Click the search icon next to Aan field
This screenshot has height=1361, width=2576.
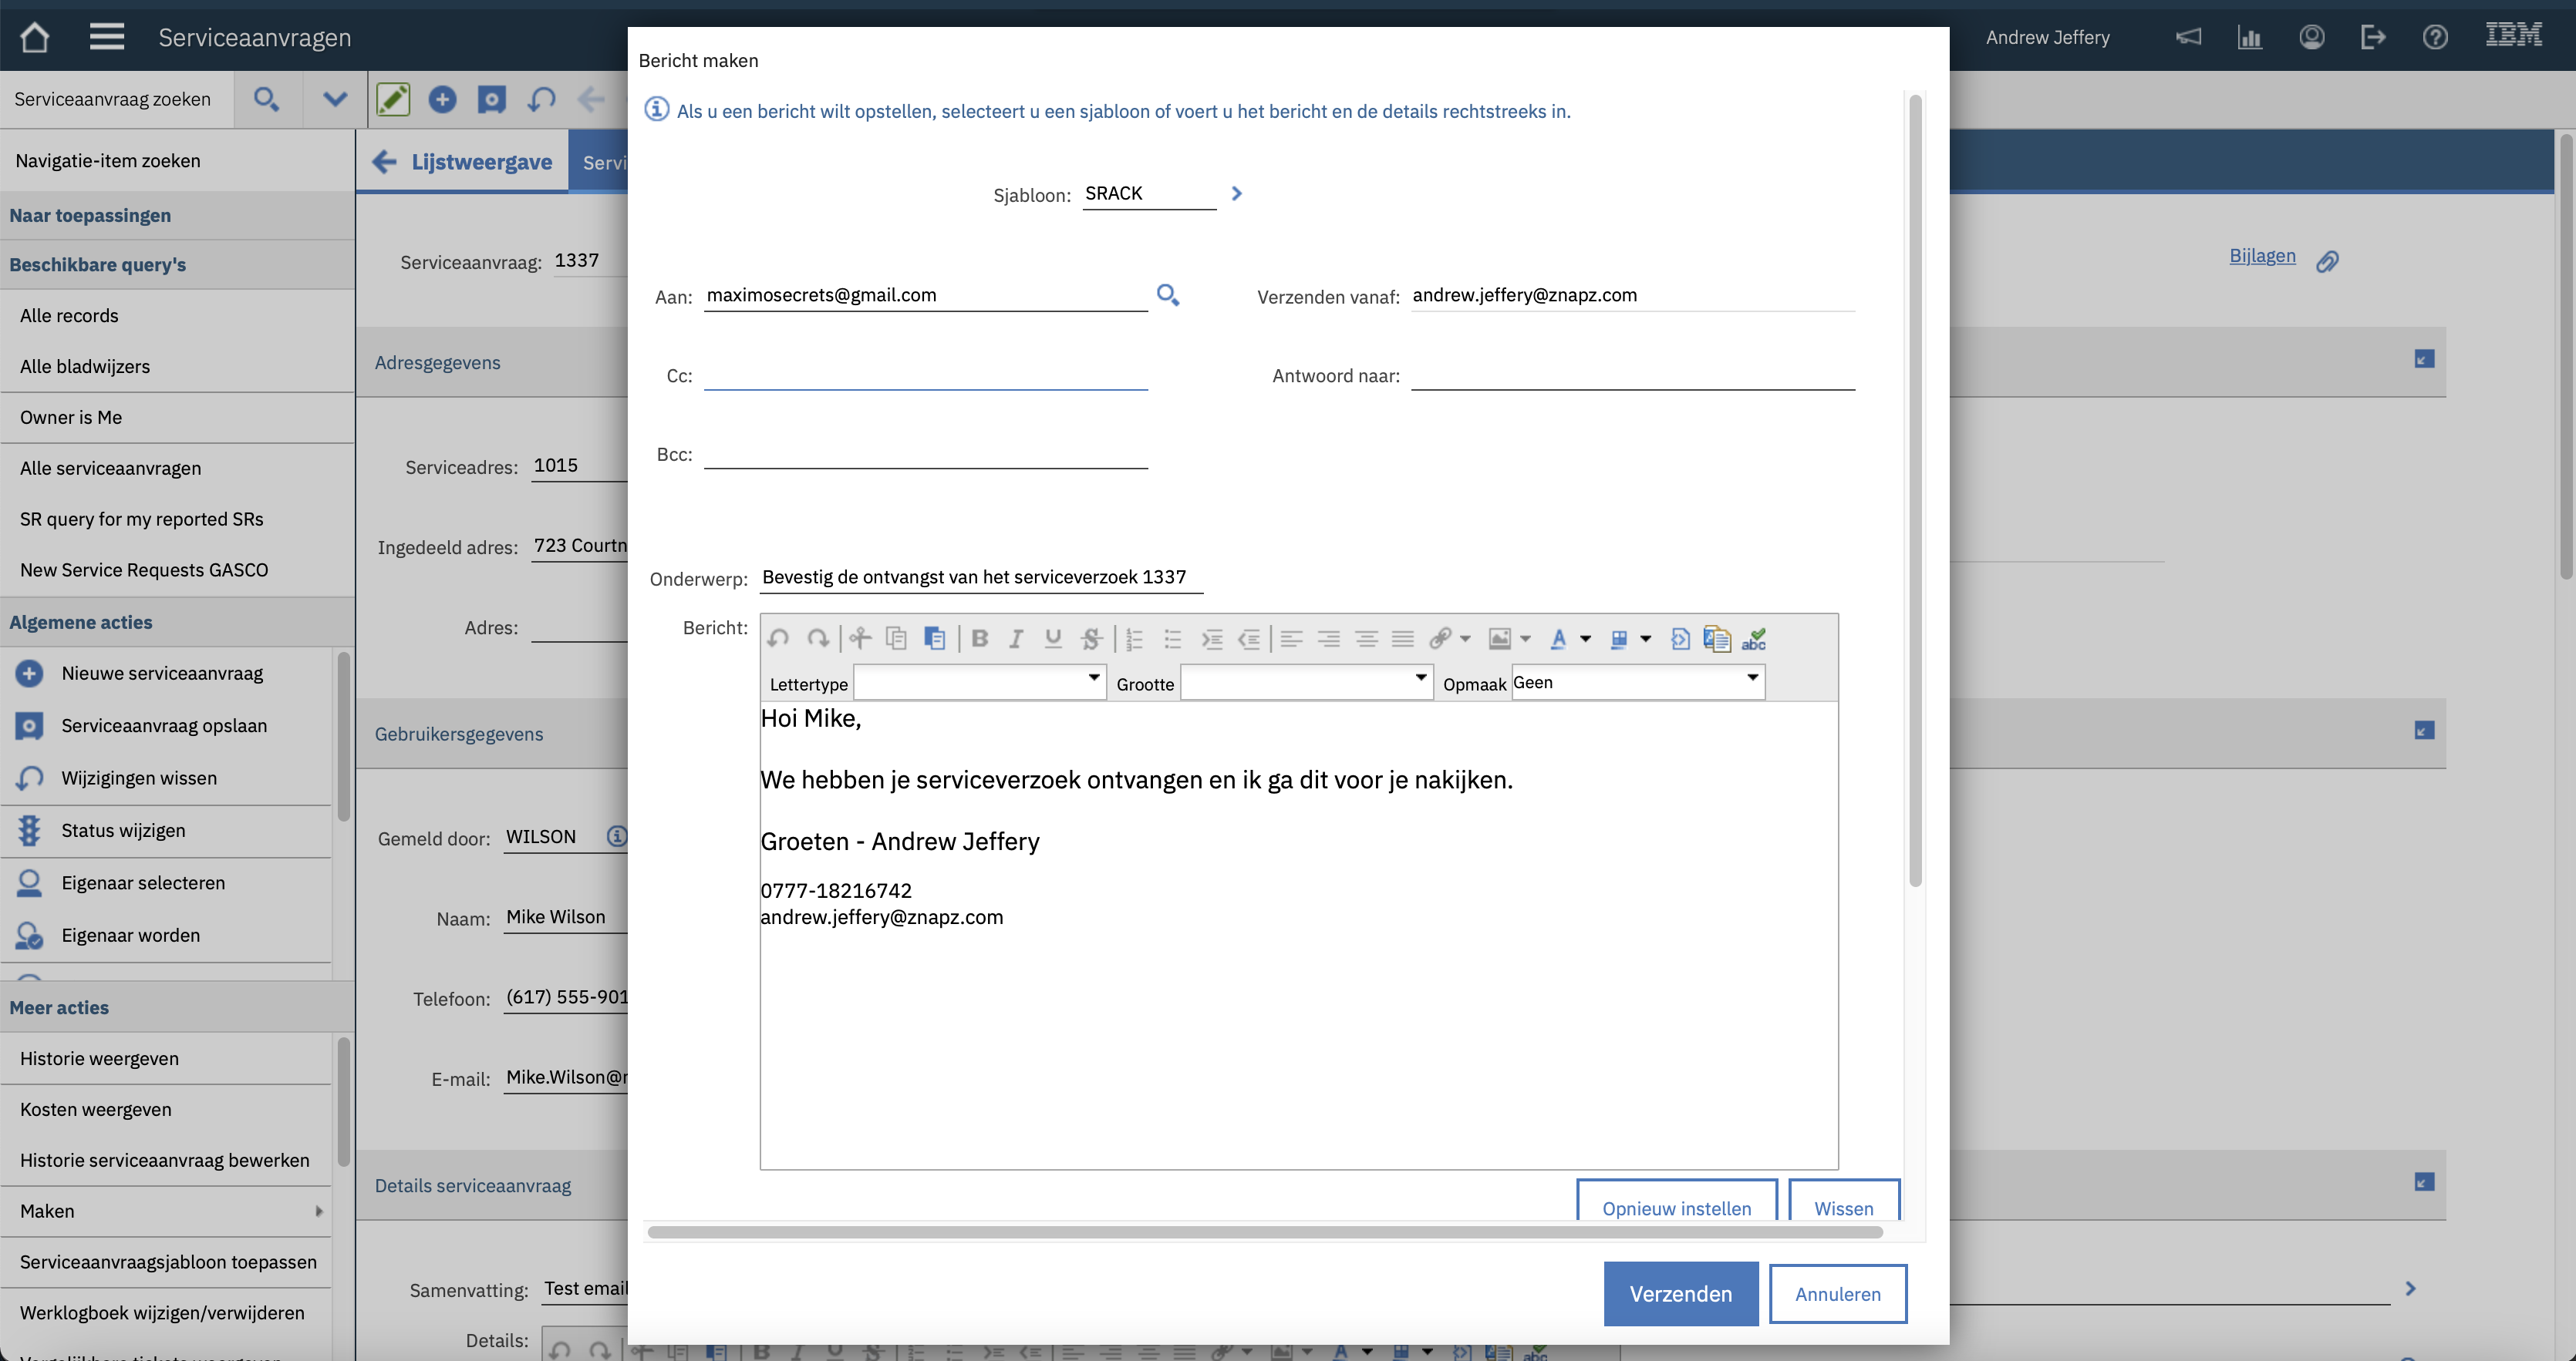point(1167,295)
